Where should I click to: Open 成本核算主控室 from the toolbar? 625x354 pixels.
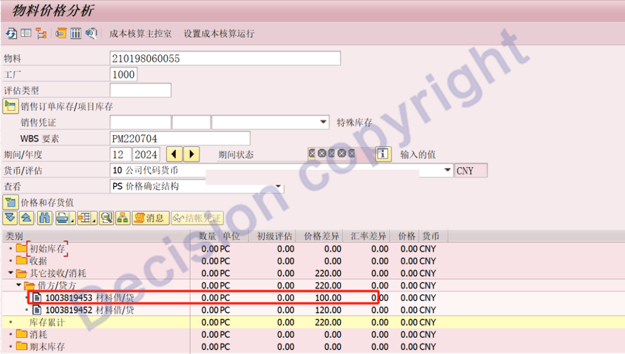click(140, 34)
